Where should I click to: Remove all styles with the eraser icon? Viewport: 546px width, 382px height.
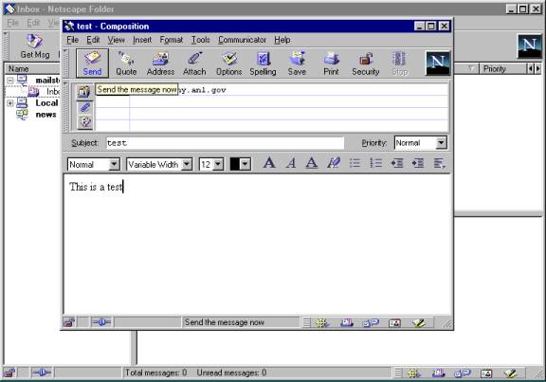tap(334, 163)
